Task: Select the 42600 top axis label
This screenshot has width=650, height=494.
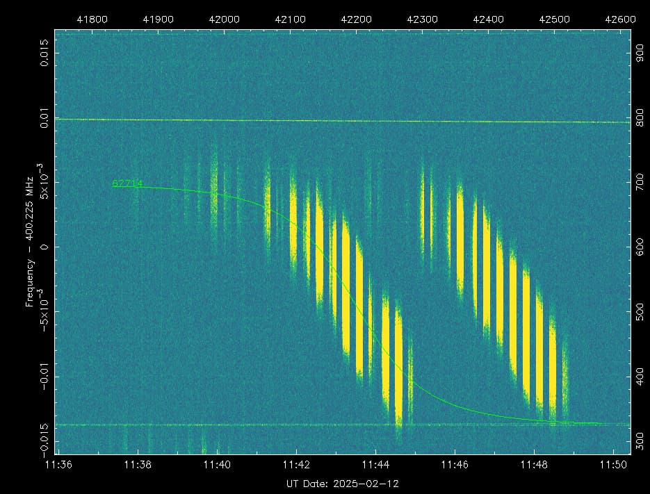Action: coord(620,19)
